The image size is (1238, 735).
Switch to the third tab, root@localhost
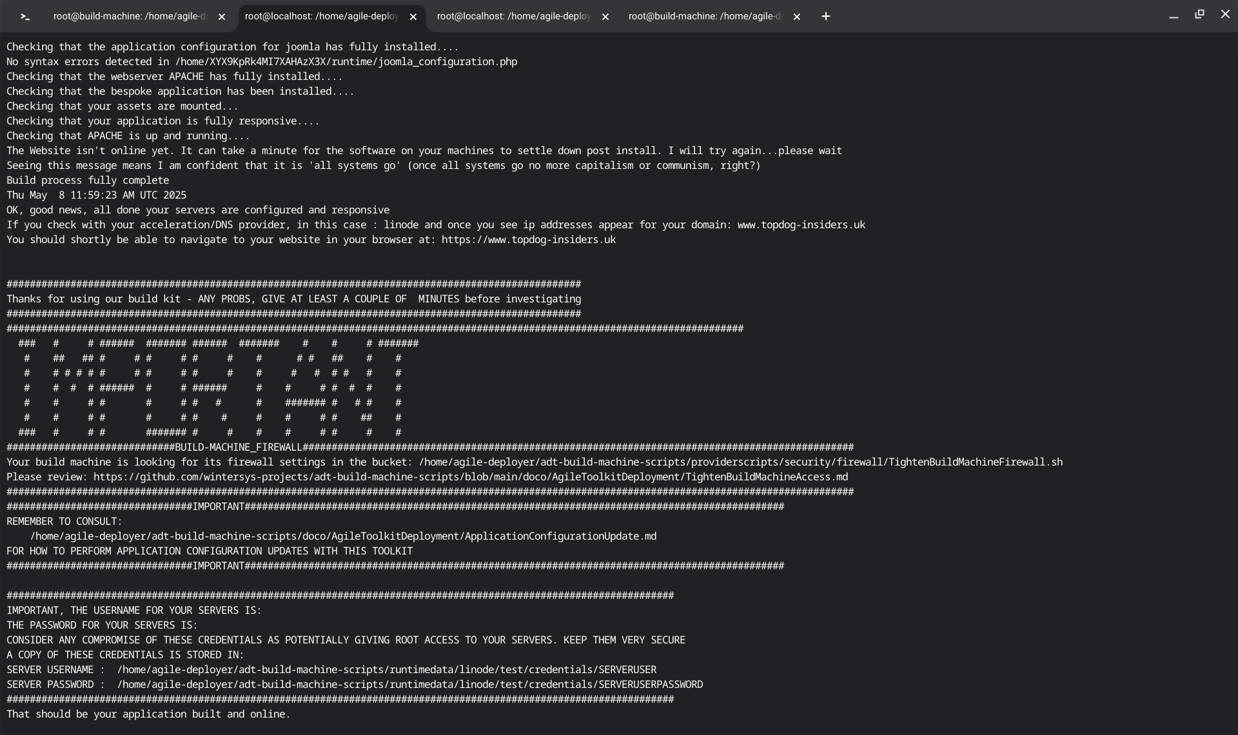tap(513, 17)
